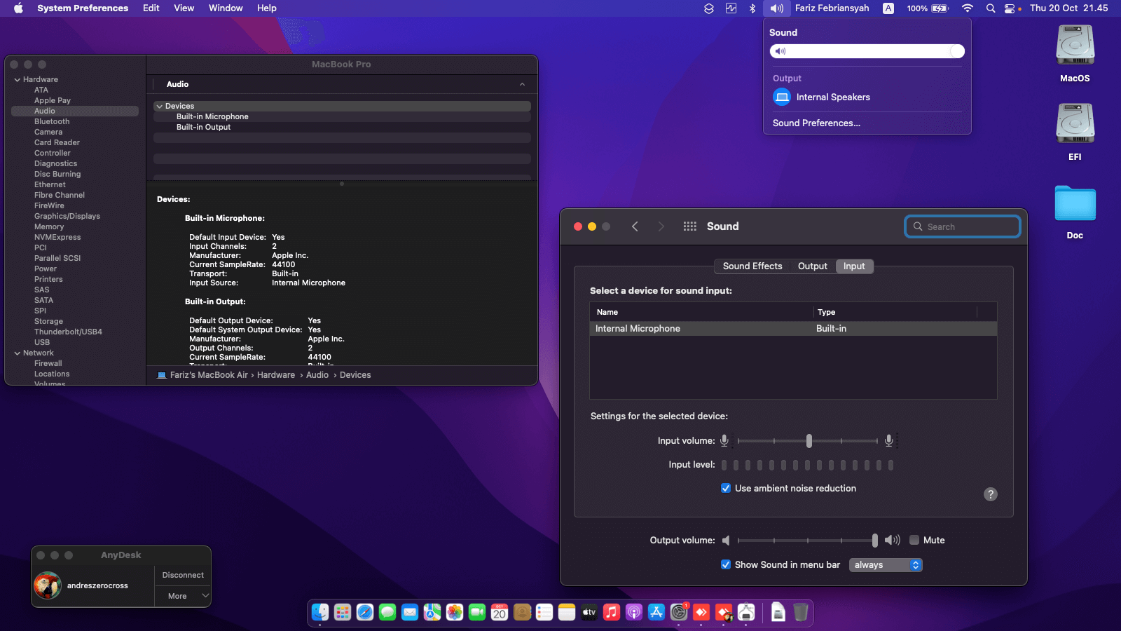The height and width of the screenshot is (631, 1121).
Task: Open the Notes app in the Dock
Action: tap(567, 612)
